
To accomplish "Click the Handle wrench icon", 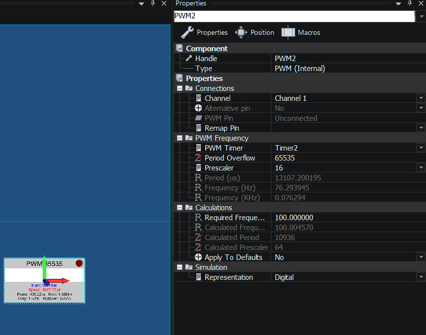I will [189, 58].
